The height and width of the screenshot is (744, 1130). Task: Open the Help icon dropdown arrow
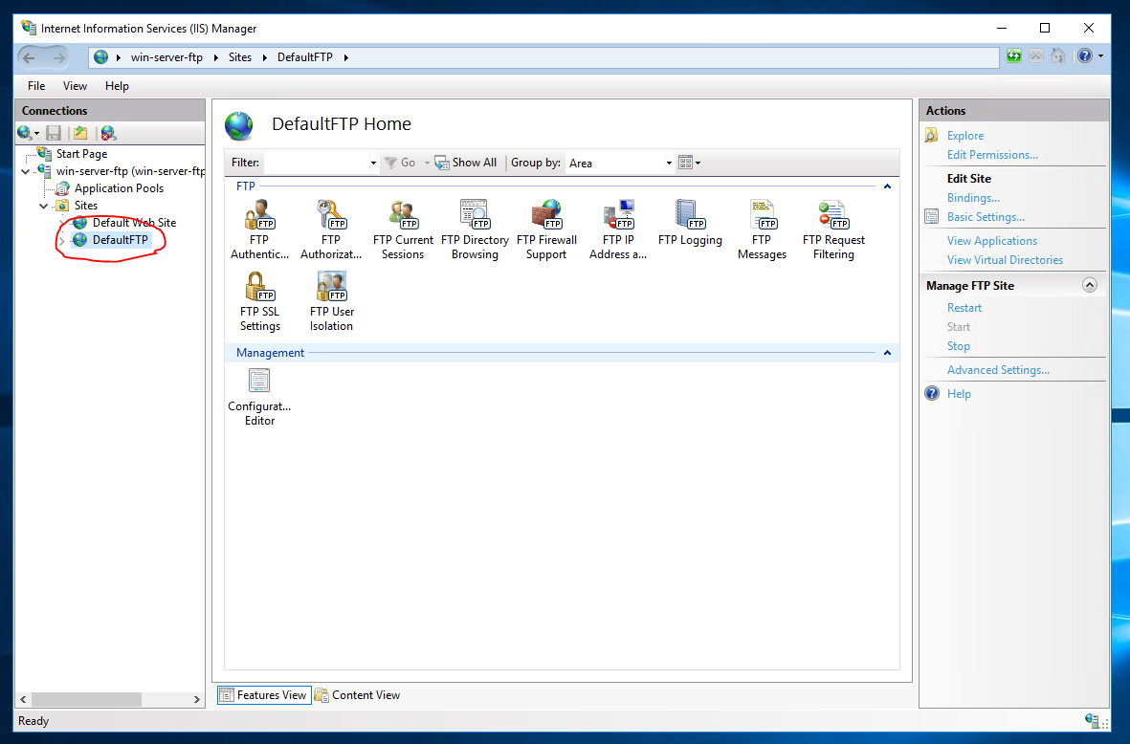(x=1100, y=56)
